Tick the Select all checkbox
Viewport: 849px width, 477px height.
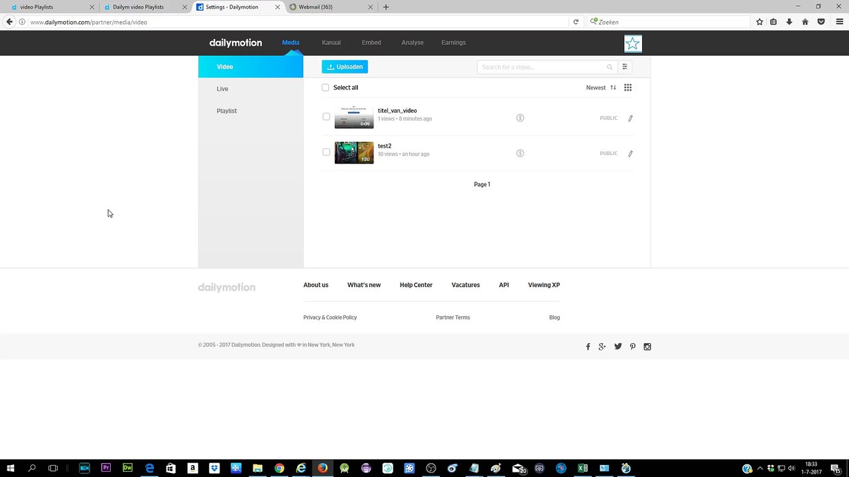325,87
